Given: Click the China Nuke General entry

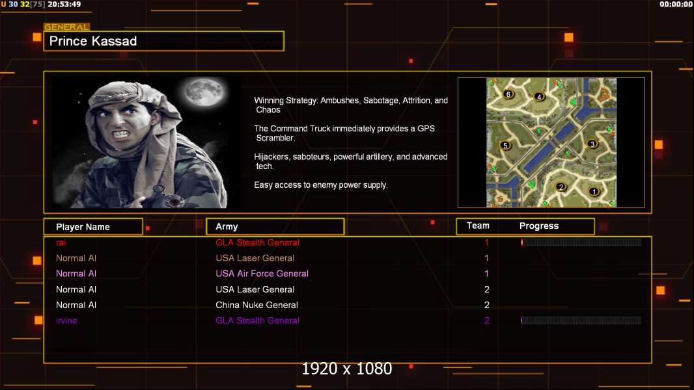Looking at the screenshot, I should [x=257, y=305].
